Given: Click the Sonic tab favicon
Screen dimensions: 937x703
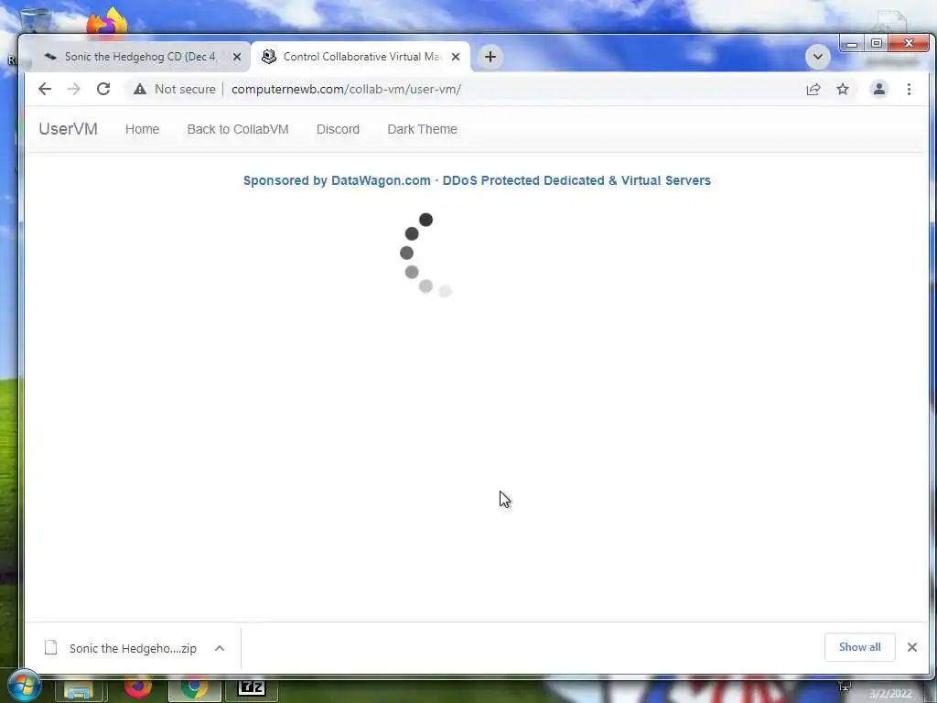Looking at the screenshot, I should tap(50, 57).
